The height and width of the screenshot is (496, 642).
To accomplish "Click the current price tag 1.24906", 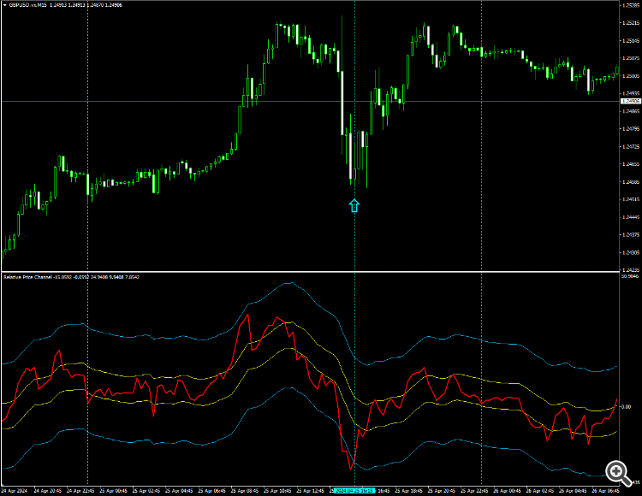I will point(631,101).
